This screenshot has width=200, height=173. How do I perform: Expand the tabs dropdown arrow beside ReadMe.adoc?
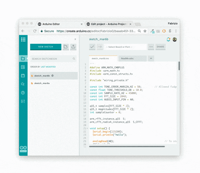coord(151,58)
